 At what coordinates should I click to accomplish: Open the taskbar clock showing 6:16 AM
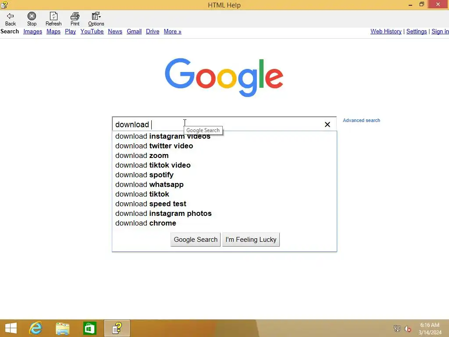[430, 329]
